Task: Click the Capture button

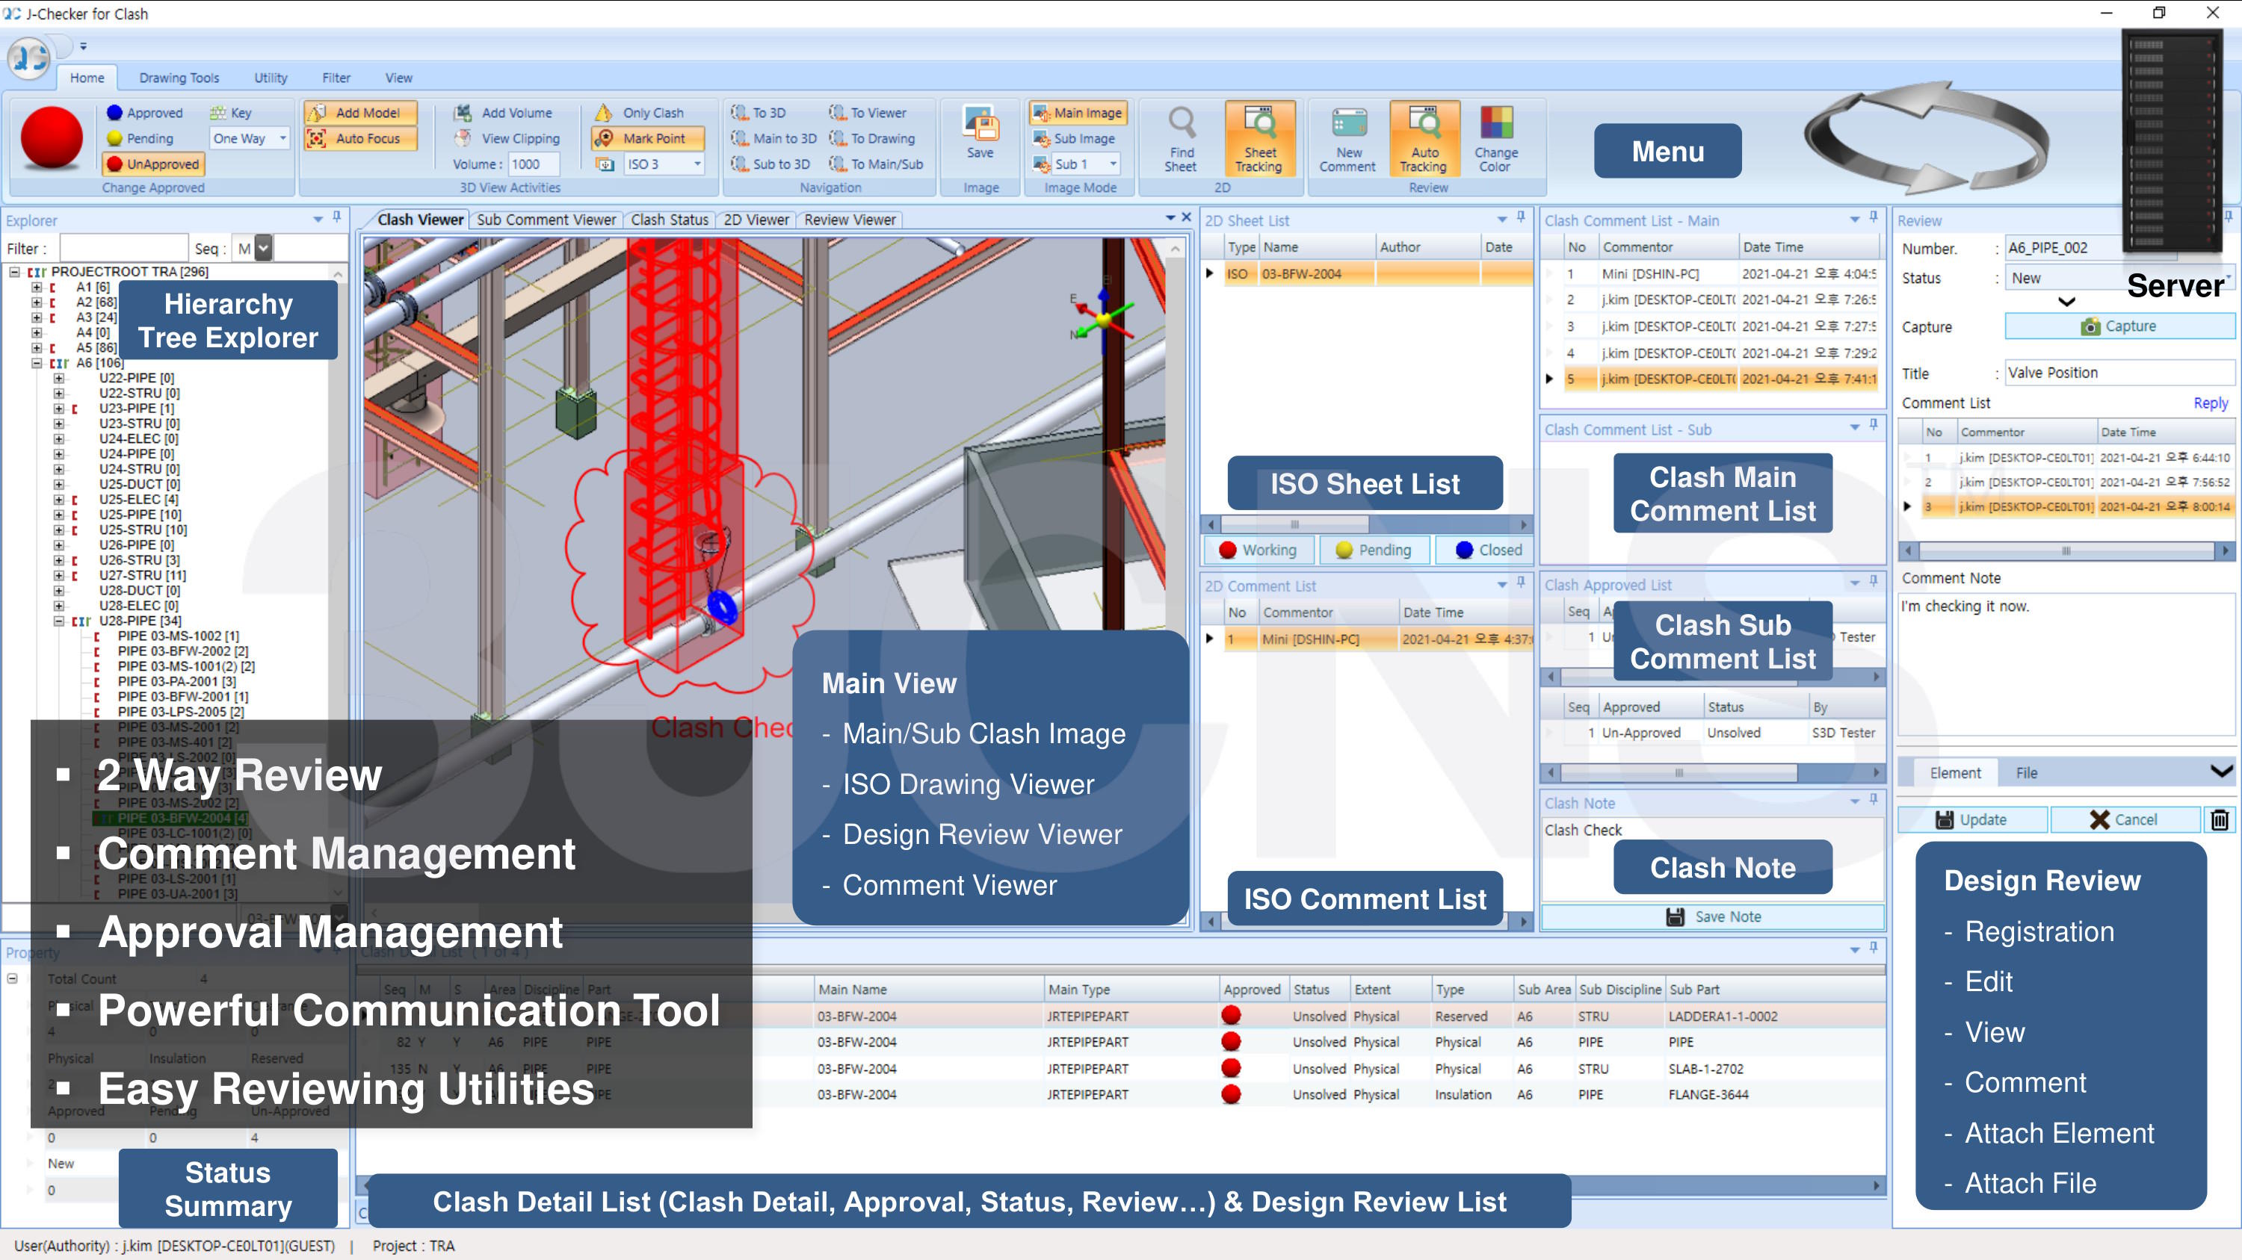Action: coord(2119,326)
